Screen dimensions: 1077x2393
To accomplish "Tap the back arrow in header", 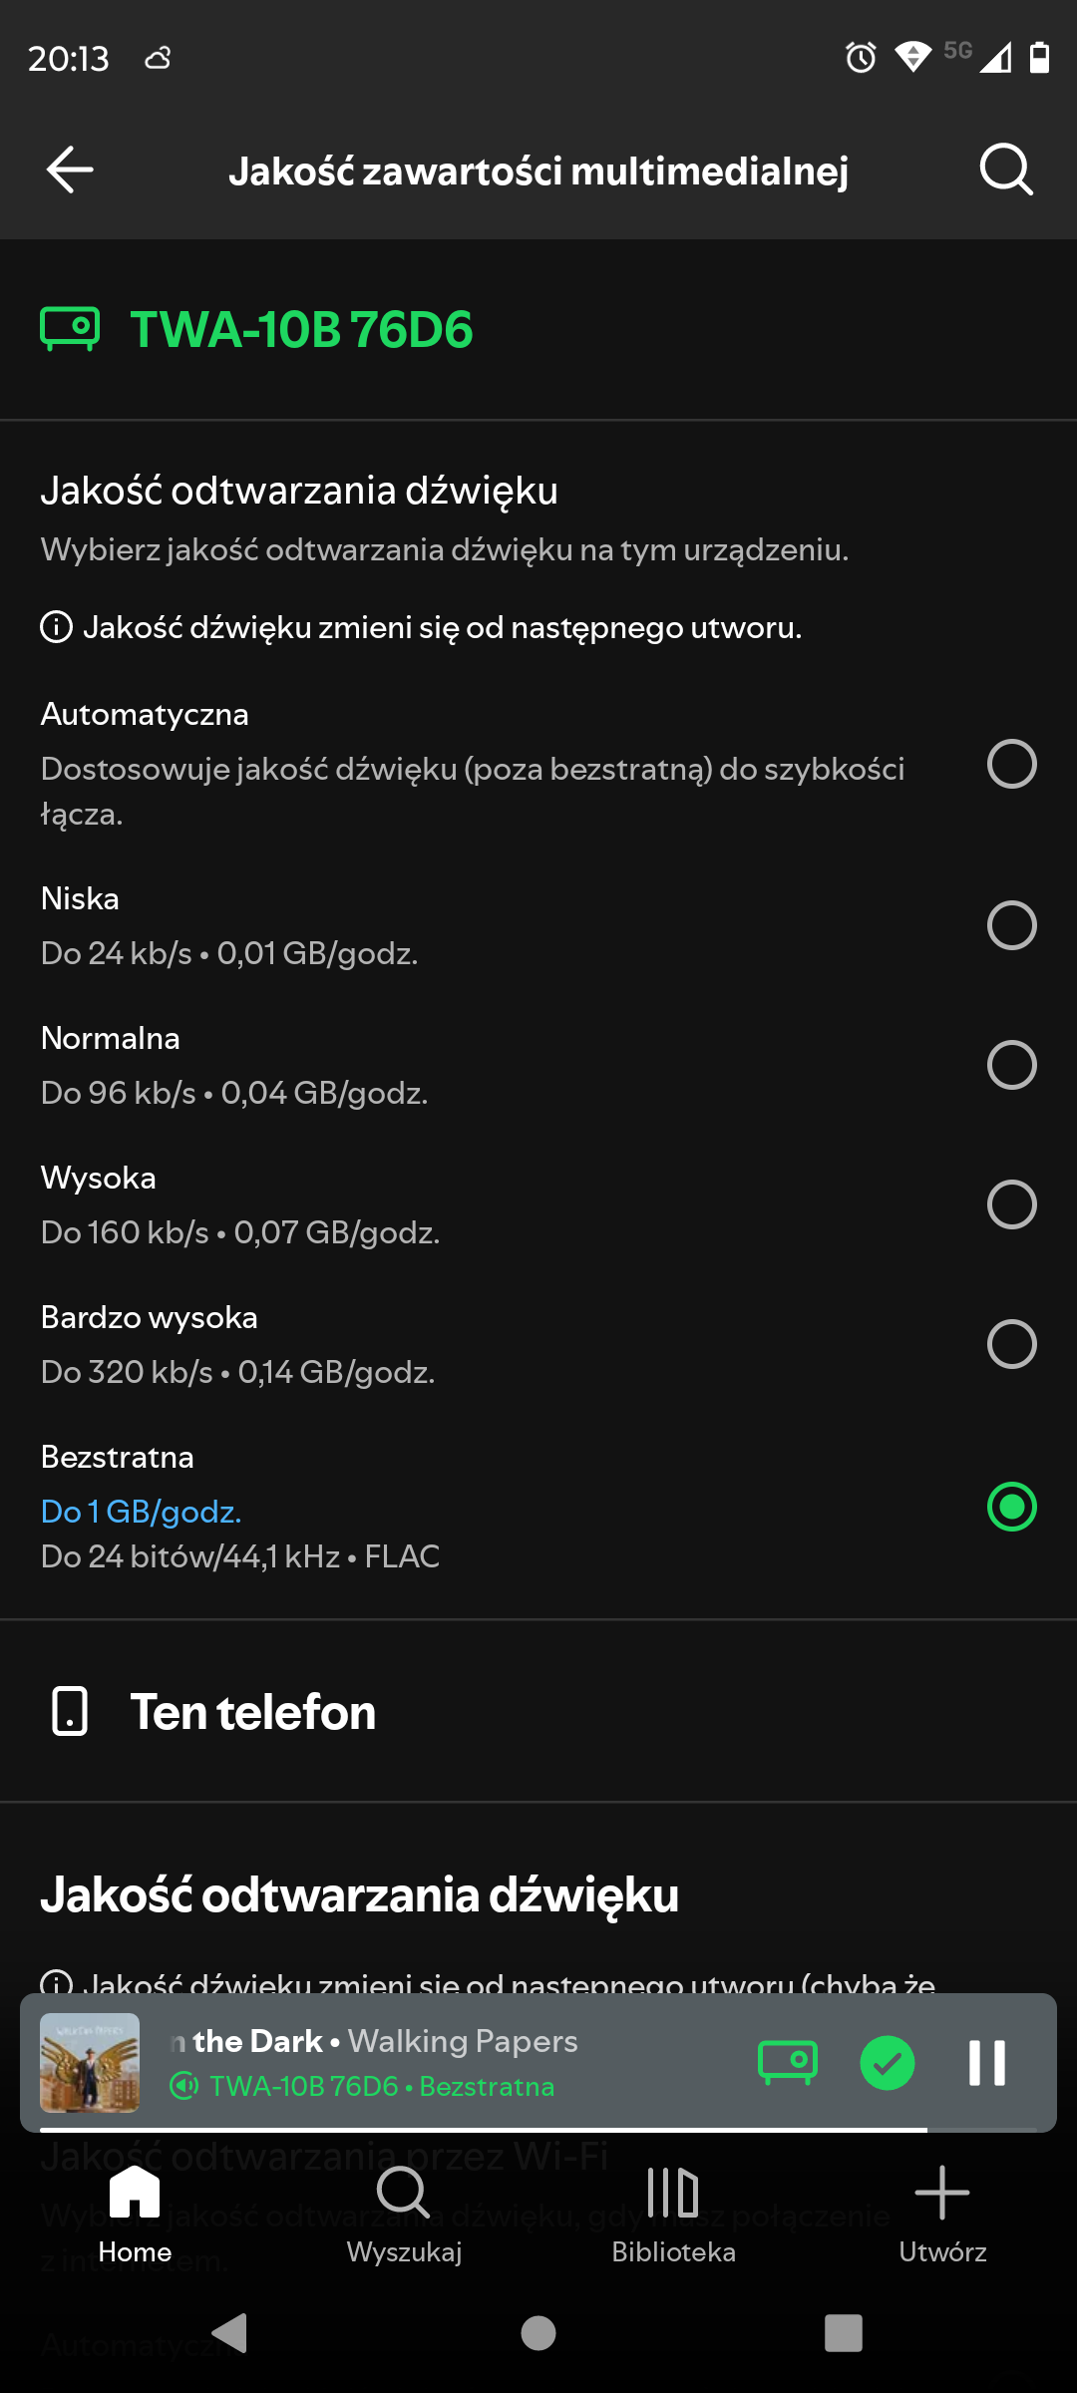I will coord(70,170).
